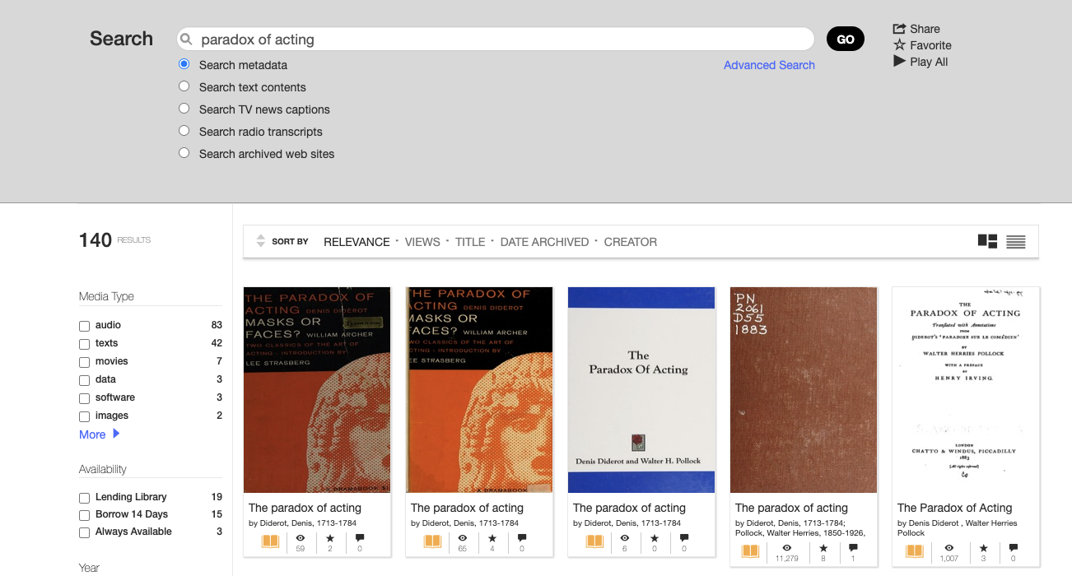Check the data media type filter
1072x576 pixels.
coord(84,380)
